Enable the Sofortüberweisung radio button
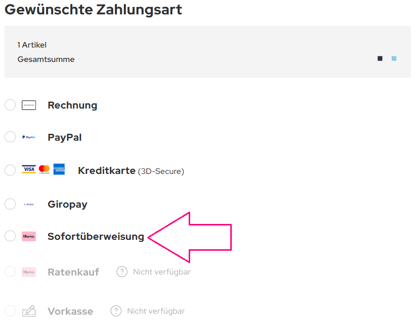 coord(10,236)
